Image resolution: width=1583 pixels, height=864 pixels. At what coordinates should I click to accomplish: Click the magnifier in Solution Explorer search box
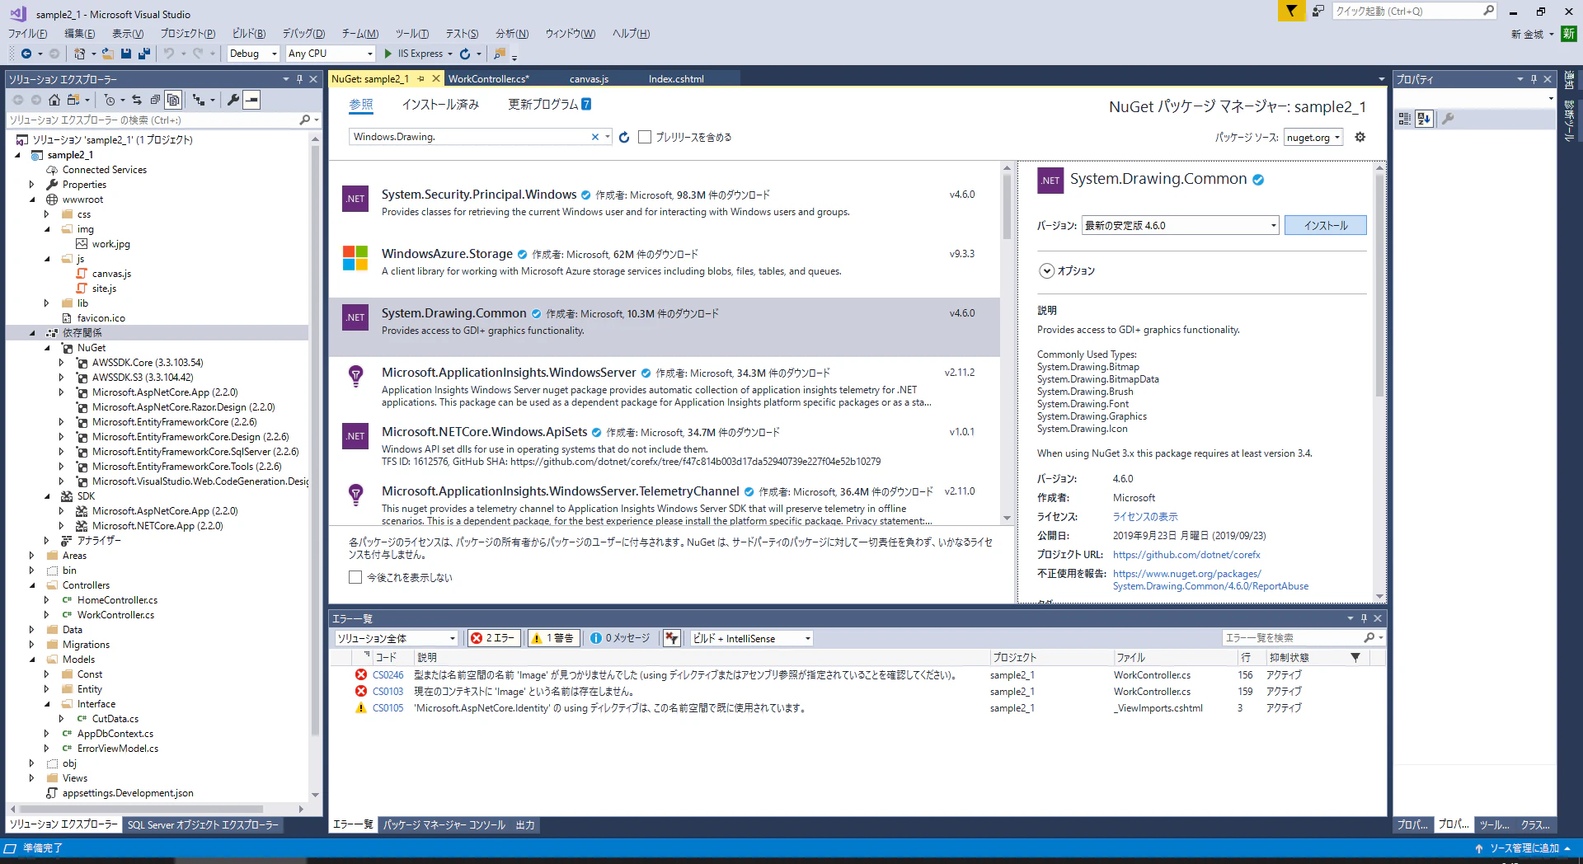tap(305, 120)
